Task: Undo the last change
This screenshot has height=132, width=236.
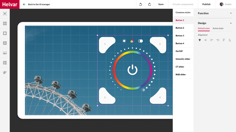Action: [x=140, y=4]
